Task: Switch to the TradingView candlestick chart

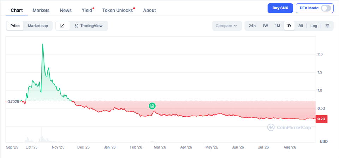Action: click(88, 26)
